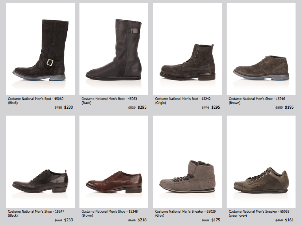
Task: Click the $161 price for green grey sneaker
Action: 289,220
